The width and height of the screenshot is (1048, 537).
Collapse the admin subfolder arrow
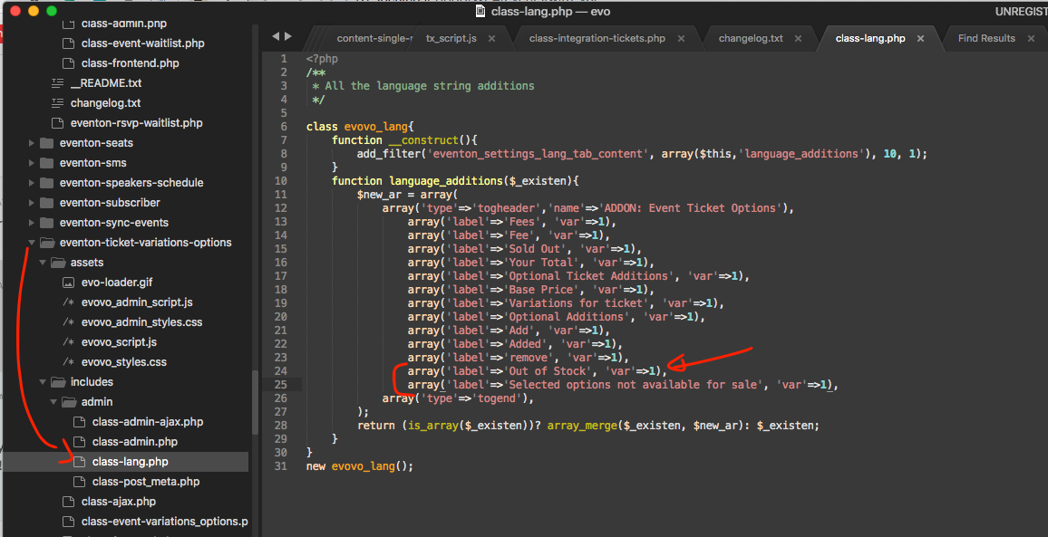point(53,402)
